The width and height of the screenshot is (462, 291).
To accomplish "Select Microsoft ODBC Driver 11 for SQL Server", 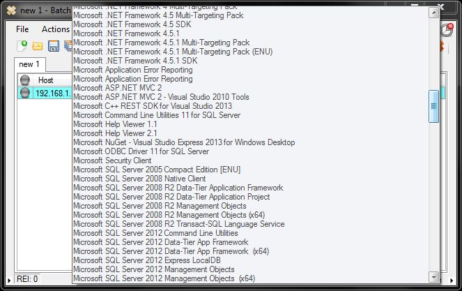I will click(x=141, y=151).
